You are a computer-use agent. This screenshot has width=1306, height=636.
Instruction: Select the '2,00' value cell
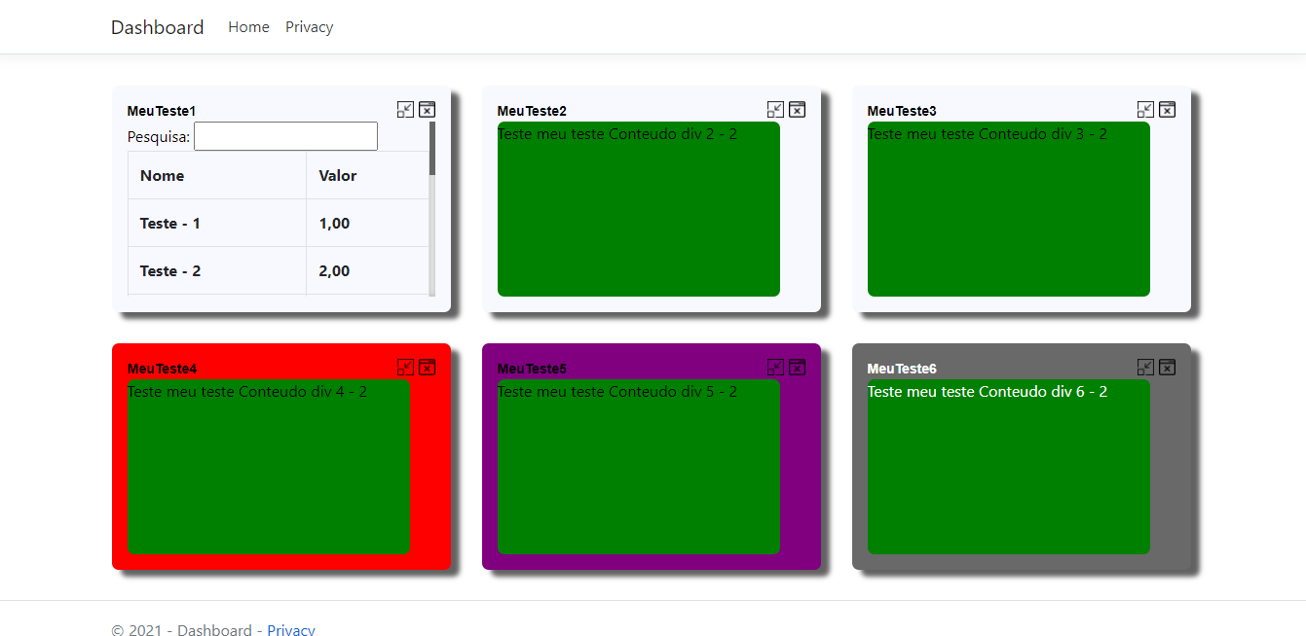click(368, 270)
